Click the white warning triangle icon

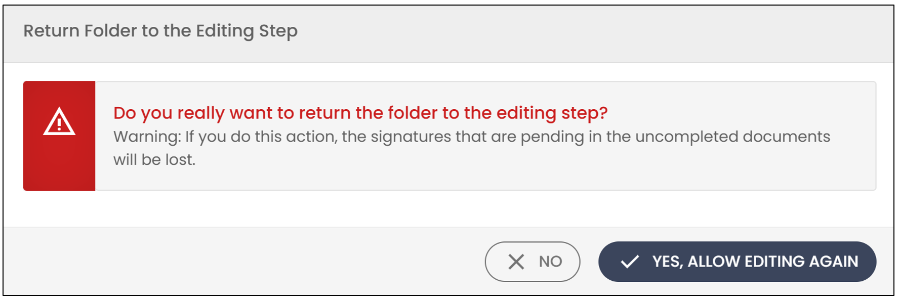click(x=59, y=121)
